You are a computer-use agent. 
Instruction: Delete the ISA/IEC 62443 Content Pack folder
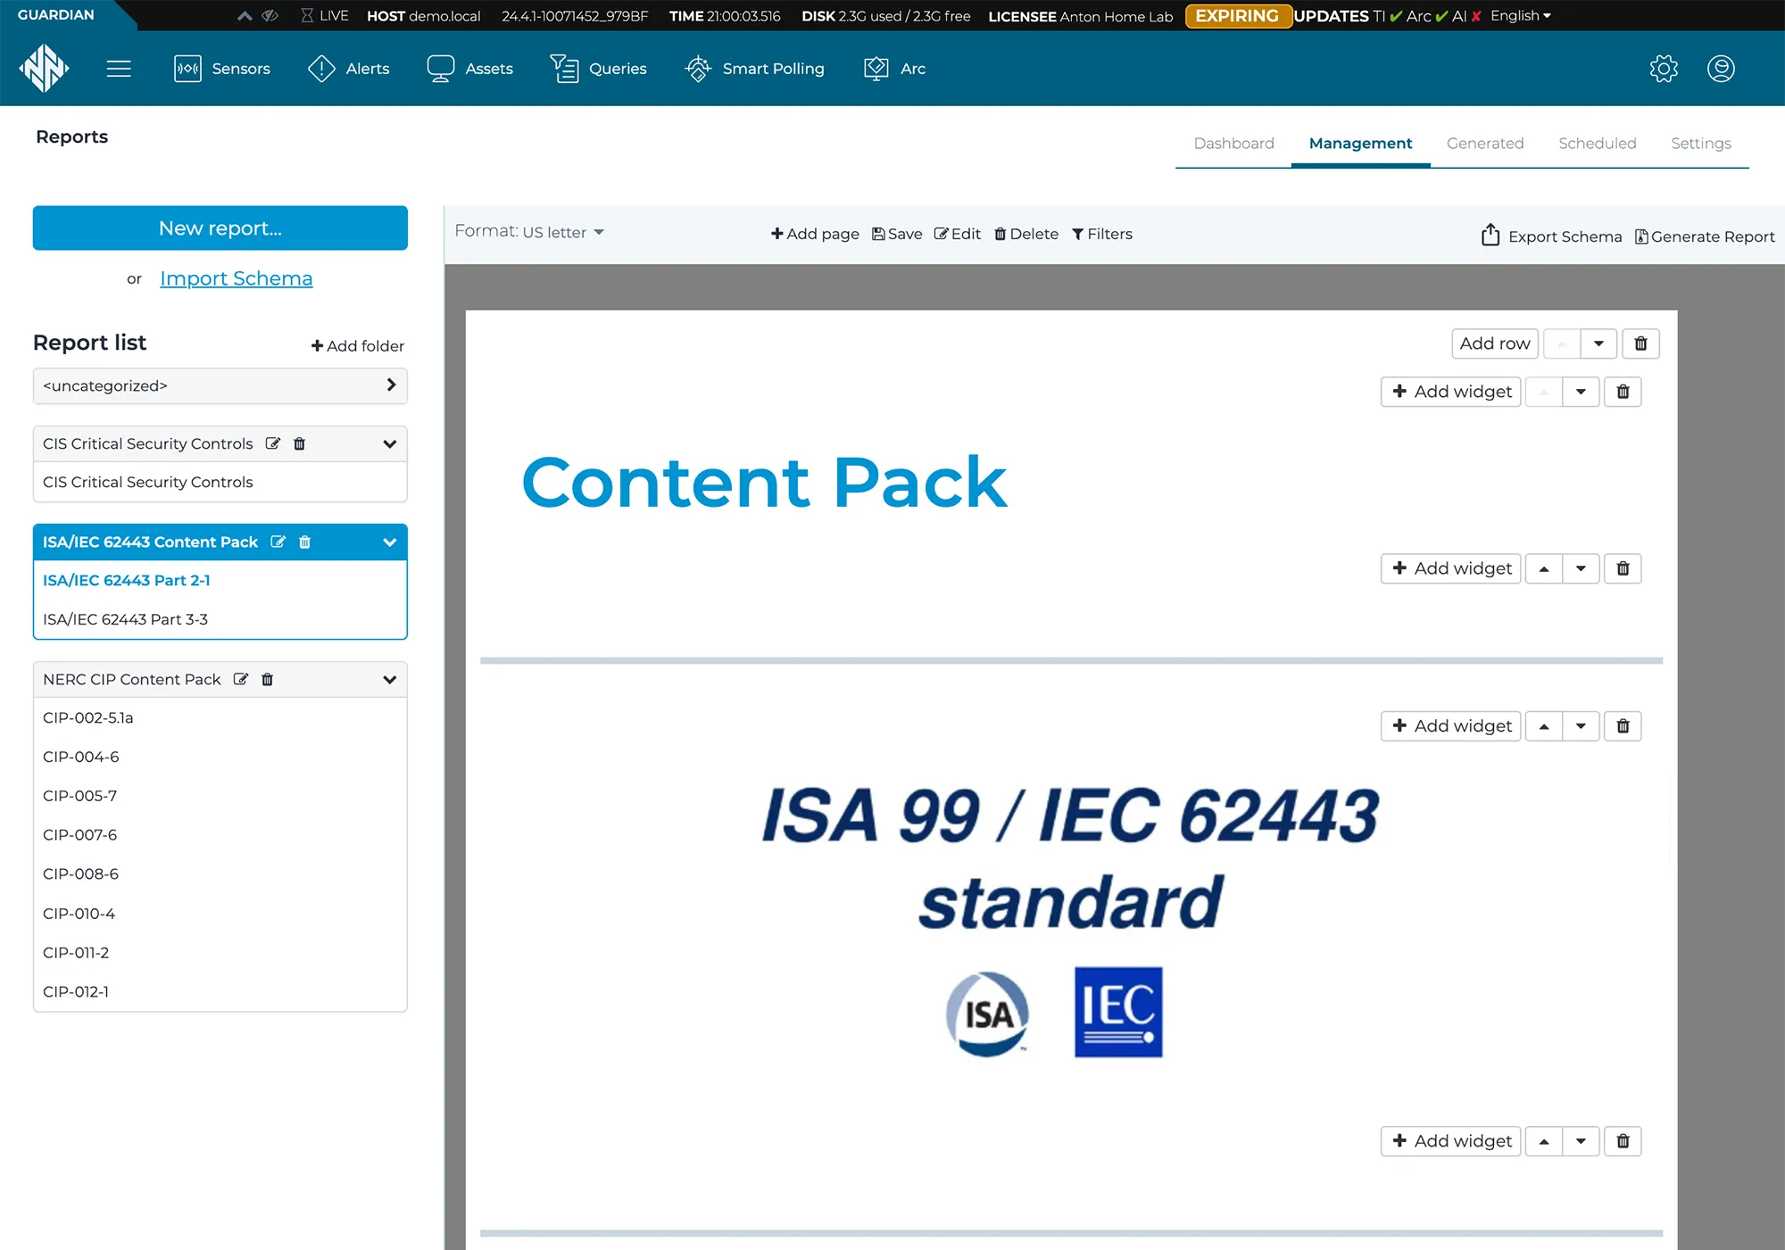point(304,542)
